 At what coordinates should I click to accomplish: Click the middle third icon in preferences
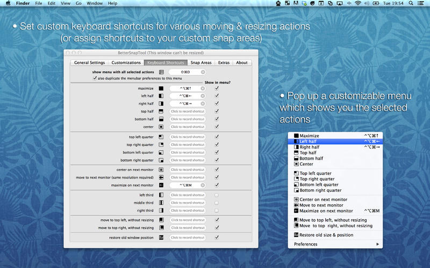tap(161, 203)
